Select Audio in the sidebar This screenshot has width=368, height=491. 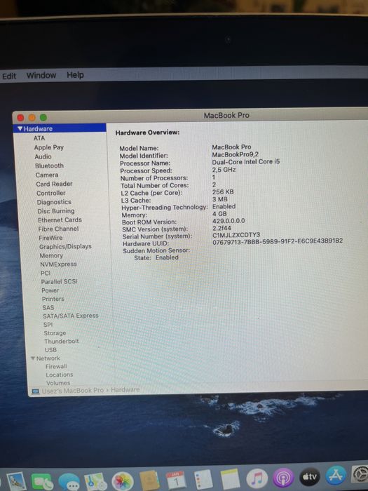pyautogui.click(x=43, y=156)
